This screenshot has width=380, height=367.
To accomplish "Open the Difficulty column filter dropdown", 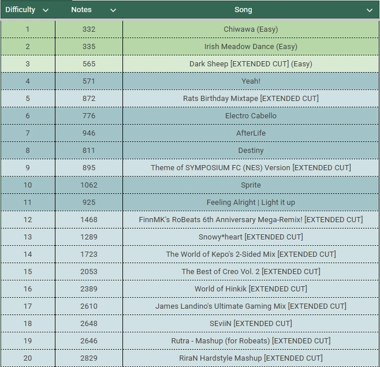I will coord(46,10).
